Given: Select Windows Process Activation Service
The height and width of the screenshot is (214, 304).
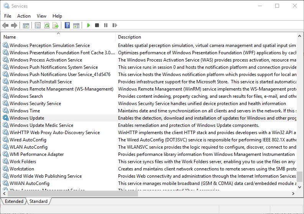Looking at the screenshot, I should (46, 60).
